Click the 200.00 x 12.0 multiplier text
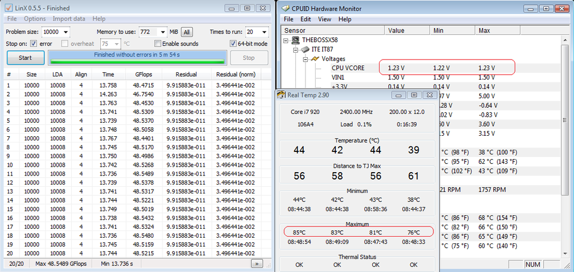574x272 pixels. (x=407, y=112)
